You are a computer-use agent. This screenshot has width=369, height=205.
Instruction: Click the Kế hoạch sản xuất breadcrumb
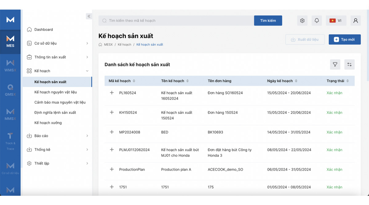point(150,44)
